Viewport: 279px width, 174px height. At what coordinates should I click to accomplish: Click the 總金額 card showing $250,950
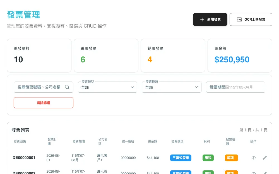tap(240, 56)
